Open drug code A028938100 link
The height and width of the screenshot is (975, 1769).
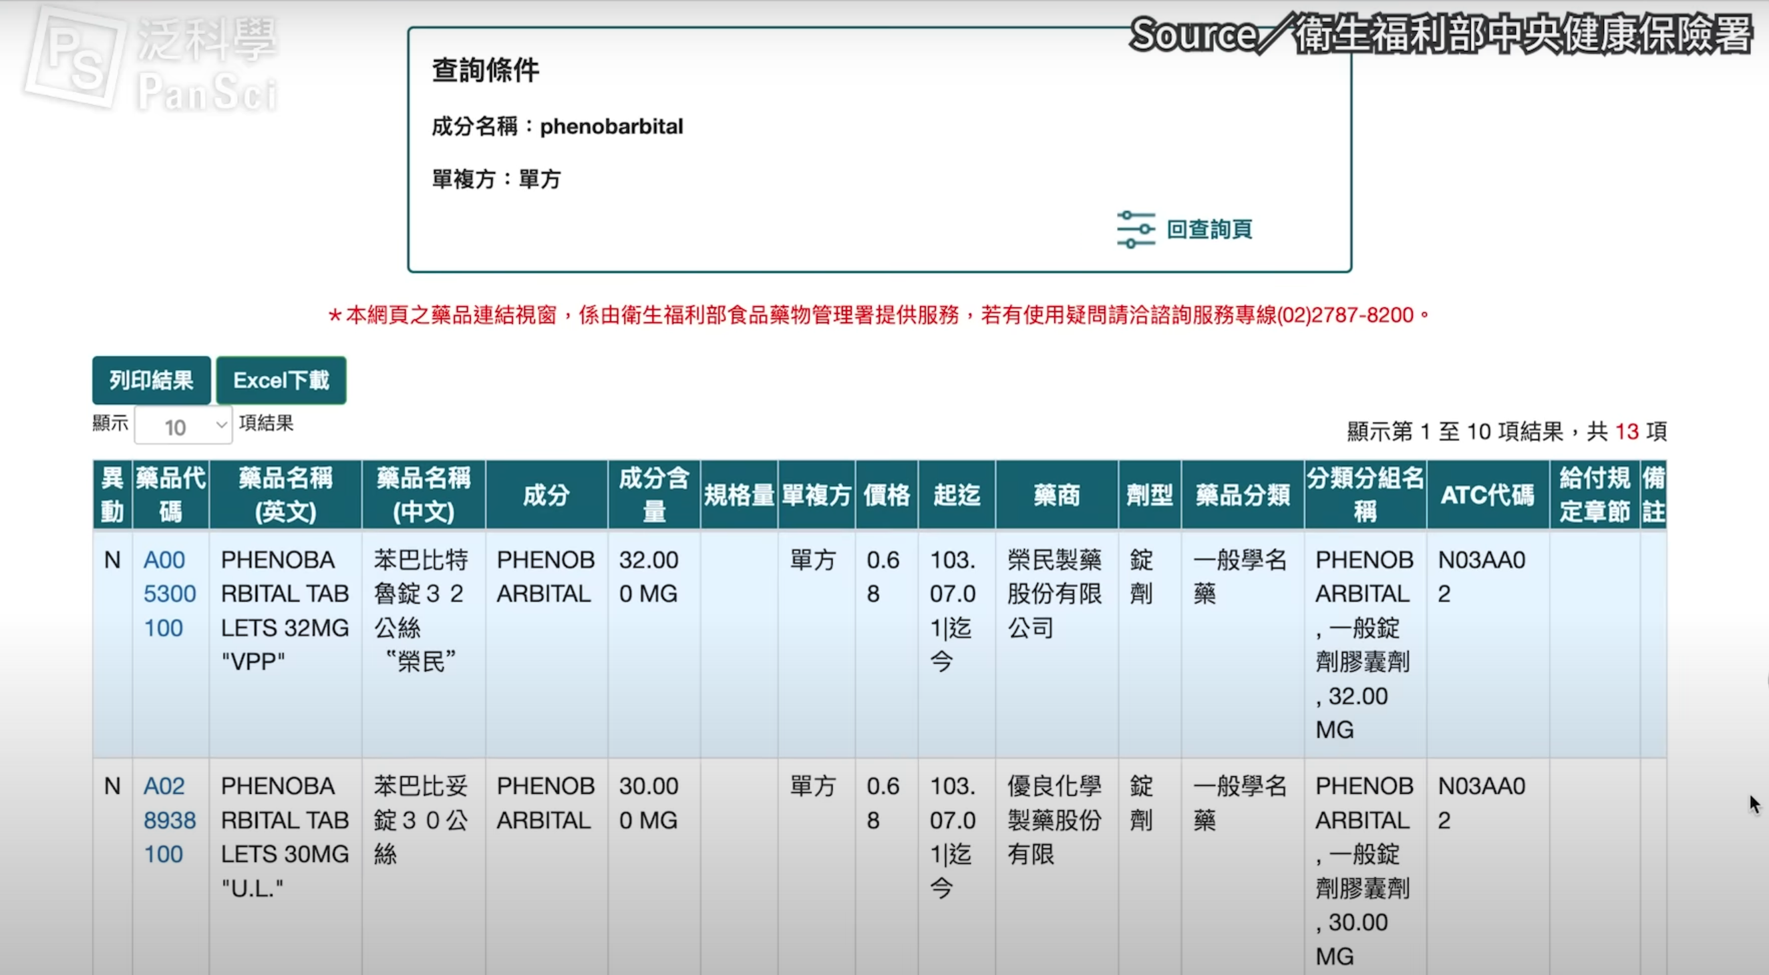tap(169, 819)
